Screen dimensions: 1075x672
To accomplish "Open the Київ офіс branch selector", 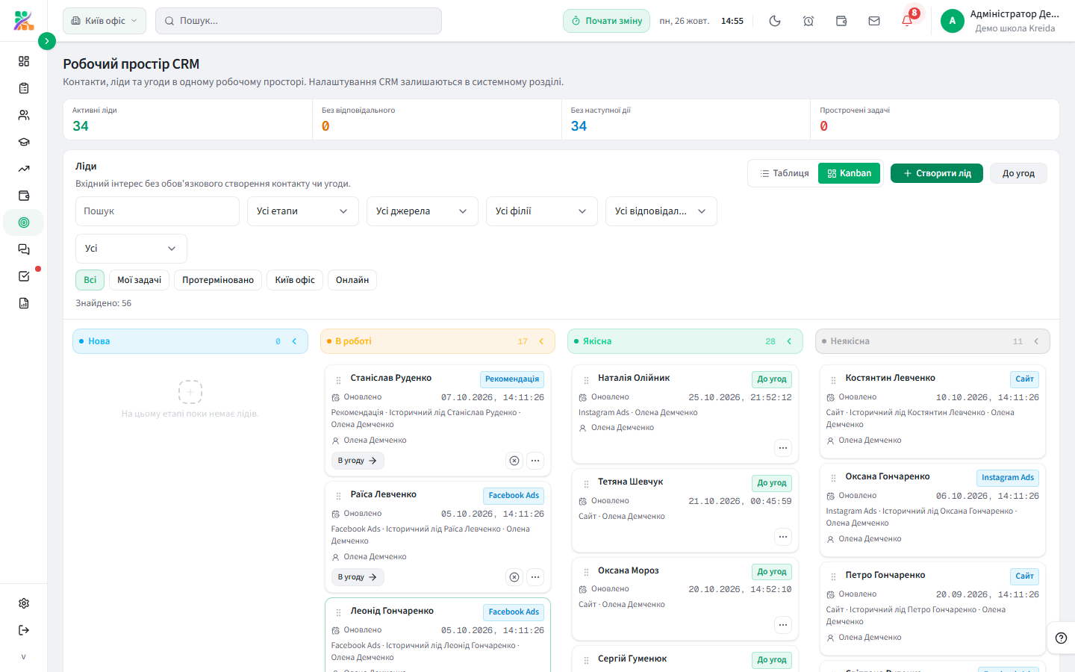I will tap(105, 21).
